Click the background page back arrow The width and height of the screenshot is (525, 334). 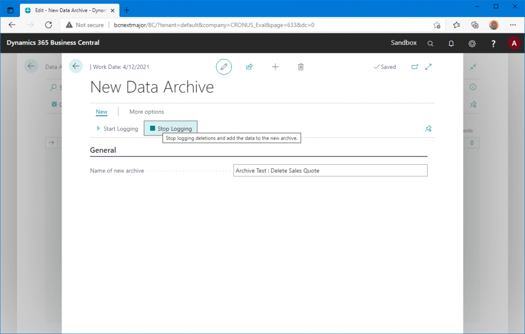[31, 66]
